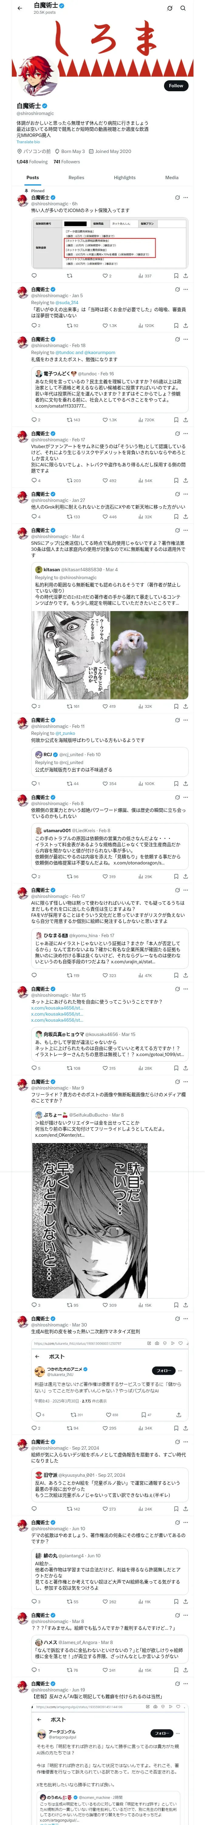
Task: Share the Jan 5 reply post
Action: 185,326
